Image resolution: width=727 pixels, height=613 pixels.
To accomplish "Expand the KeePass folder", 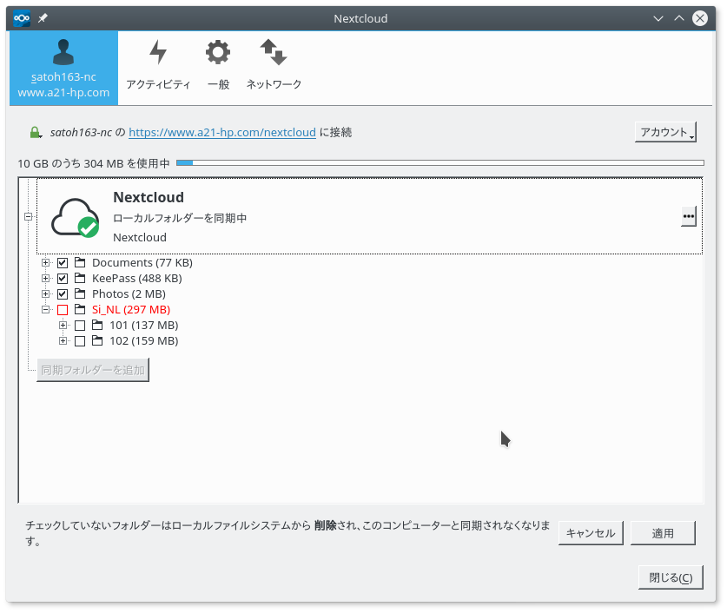I will tap(45, 279).
